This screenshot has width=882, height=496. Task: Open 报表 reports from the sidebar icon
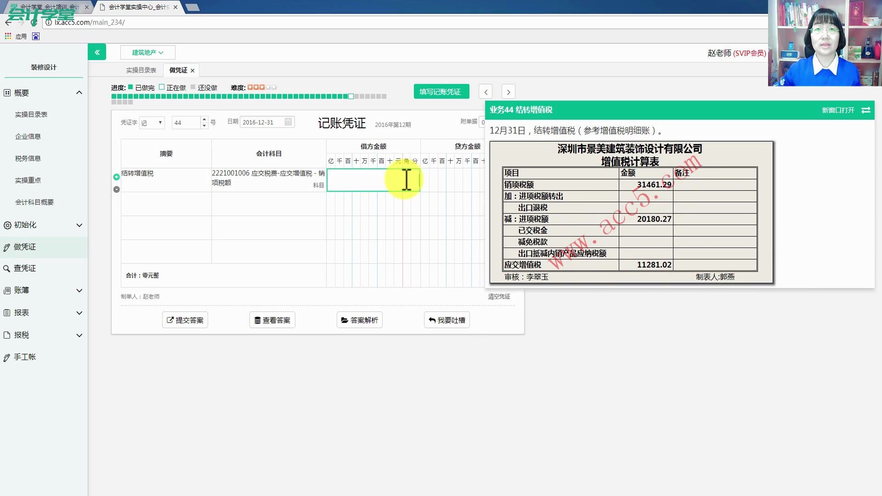coord(6,313)
